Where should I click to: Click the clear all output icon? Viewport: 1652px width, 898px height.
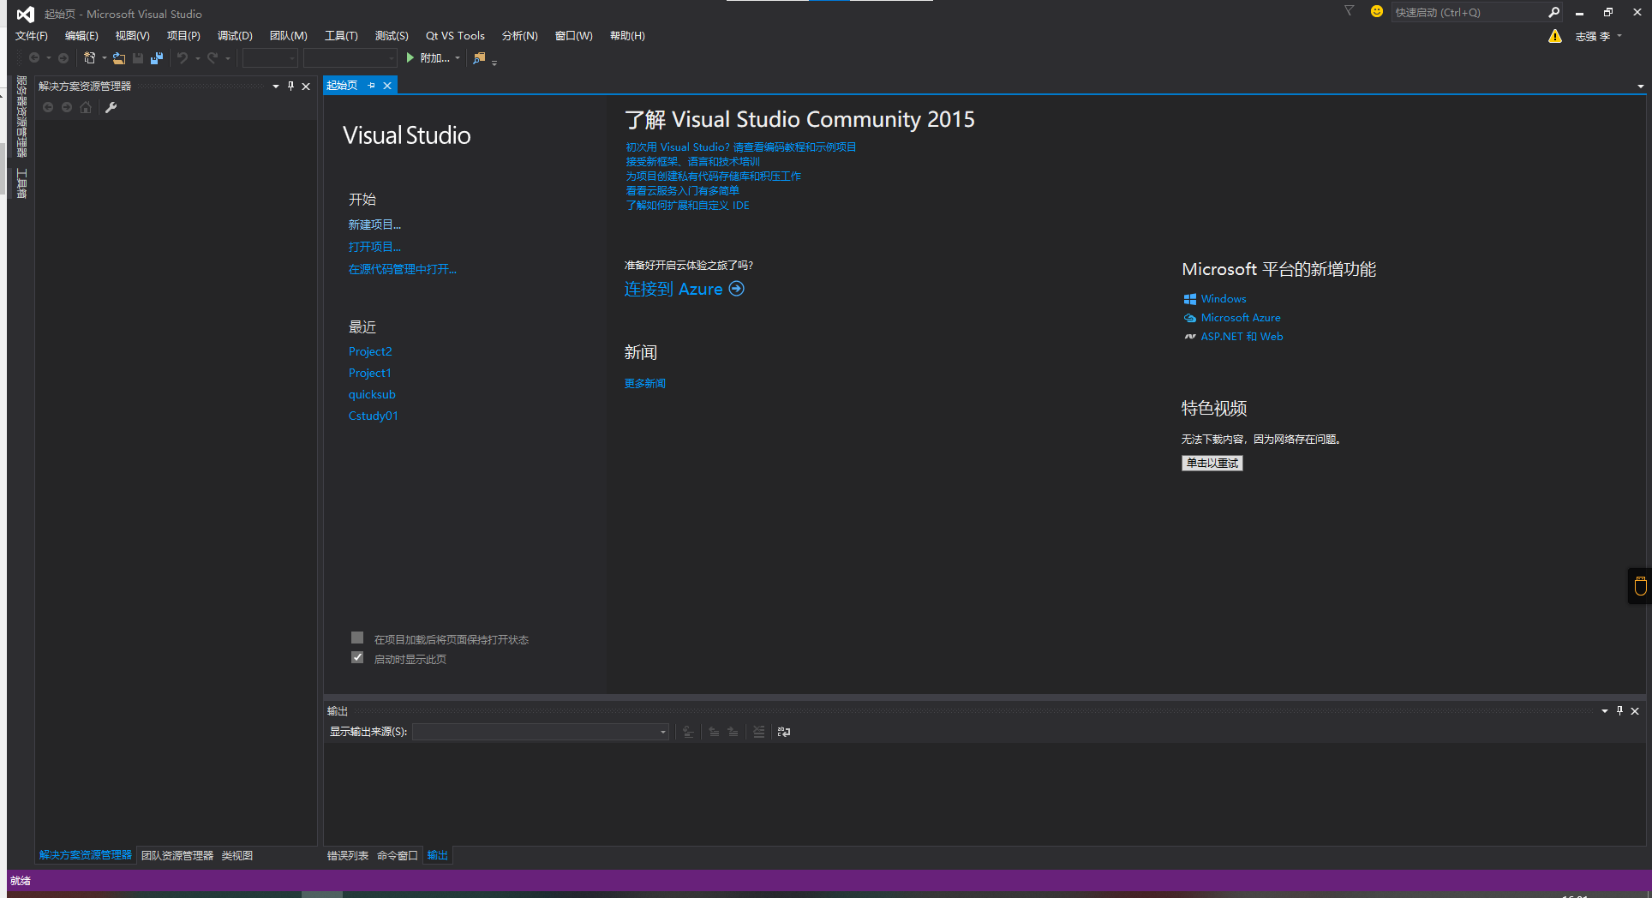point(758,732)
